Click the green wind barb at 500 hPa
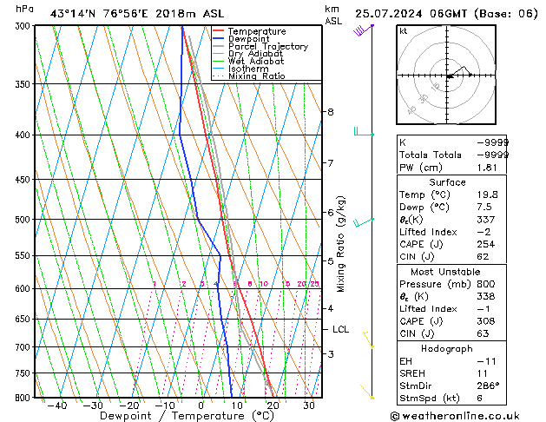This screenshot has width=546, height=422. (x=364, y=222)
